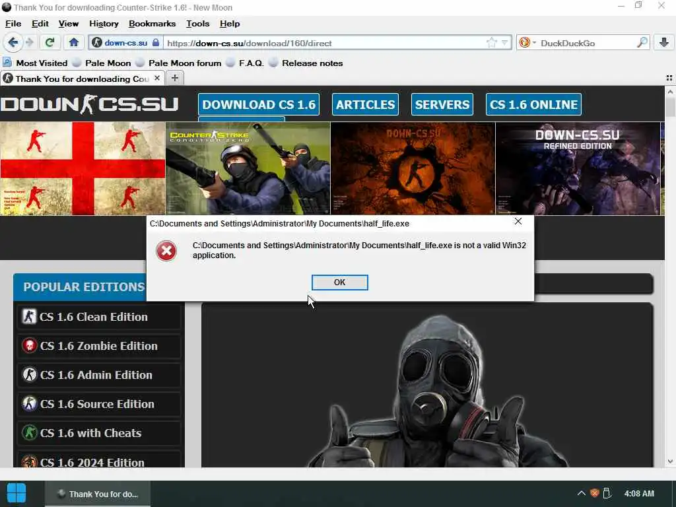Open the Pale Moon forum bookmark

click(x=178, y=63)
